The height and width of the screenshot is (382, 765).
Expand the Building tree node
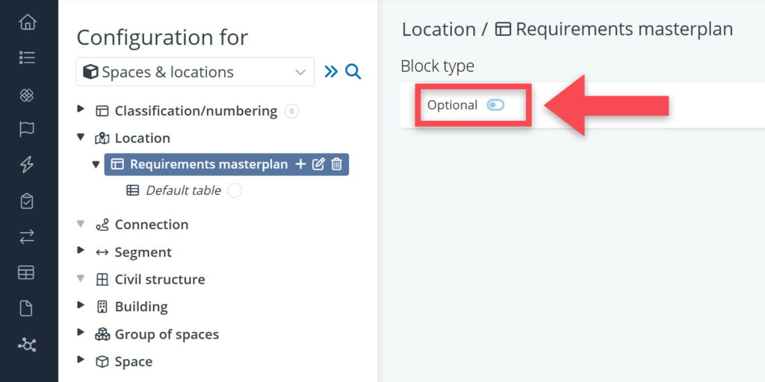click(x=81, y=306)
